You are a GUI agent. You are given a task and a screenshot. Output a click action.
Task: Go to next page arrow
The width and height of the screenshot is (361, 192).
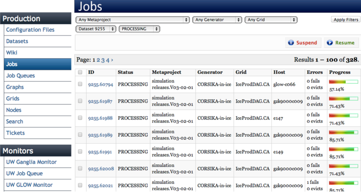click(x=112, y=60)
